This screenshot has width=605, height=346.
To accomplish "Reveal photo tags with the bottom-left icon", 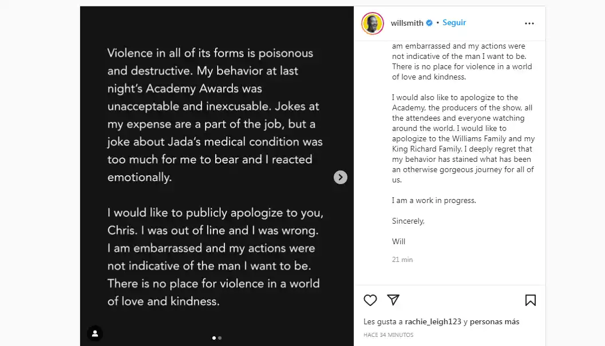I will click(x=95, y=333).
